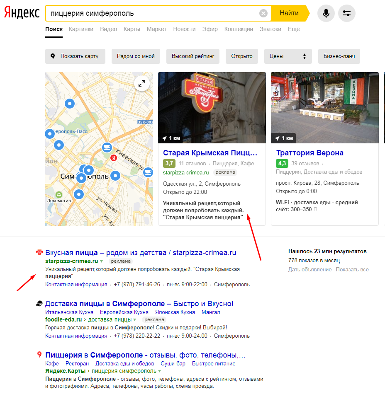Screen dimensions: 385x394
Task: Open Суши-бар sitelink
Action: [173, 364]
